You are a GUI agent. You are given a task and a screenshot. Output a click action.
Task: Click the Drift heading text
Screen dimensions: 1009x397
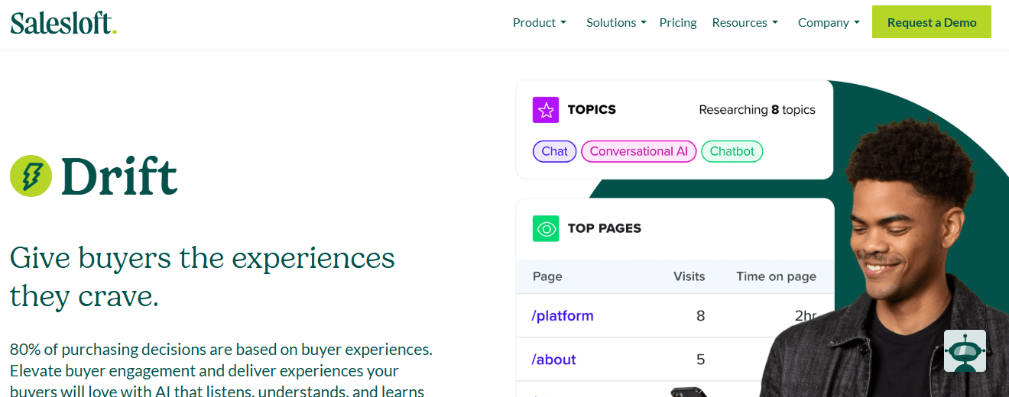119,176
